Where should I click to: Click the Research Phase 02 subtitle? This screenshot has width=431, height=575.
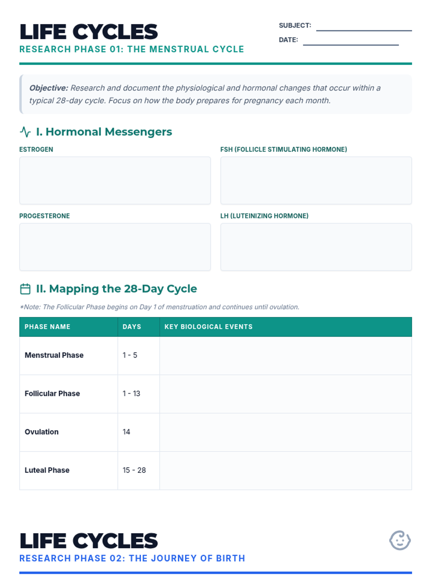(x=132, y=558)
